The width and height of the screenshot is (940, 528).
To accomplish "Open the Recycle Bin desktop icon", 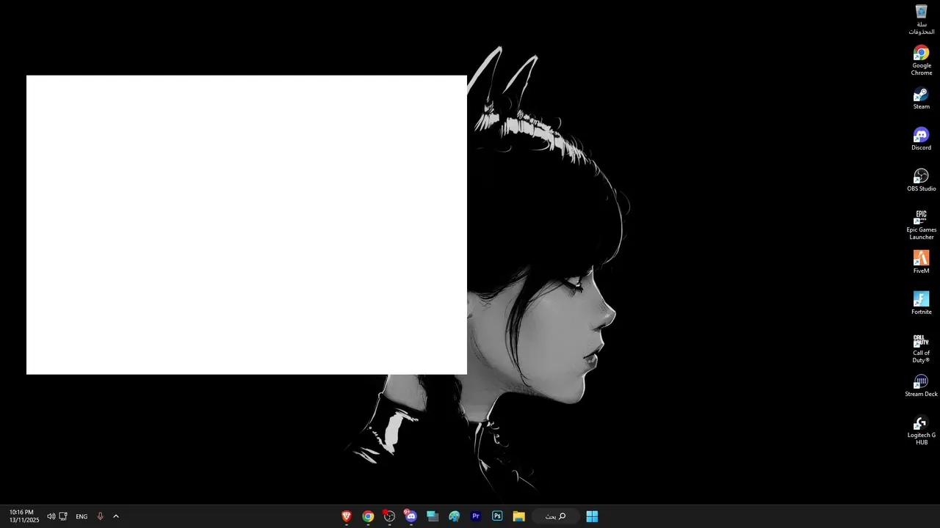I will click(x=921, y=19).
